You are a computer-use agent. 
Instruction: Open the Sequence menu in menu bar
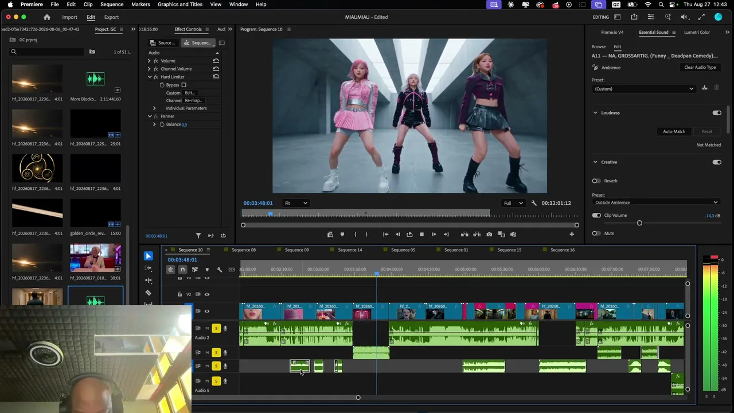[112, 5]
